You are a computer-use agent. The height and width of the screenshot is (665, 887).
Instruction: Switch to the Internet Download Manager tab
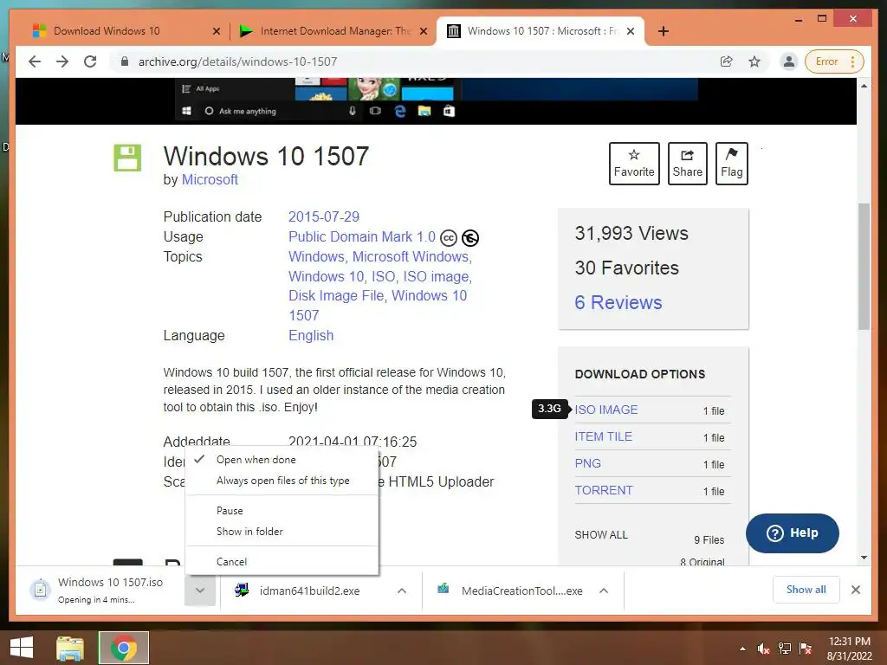point(335,31)
